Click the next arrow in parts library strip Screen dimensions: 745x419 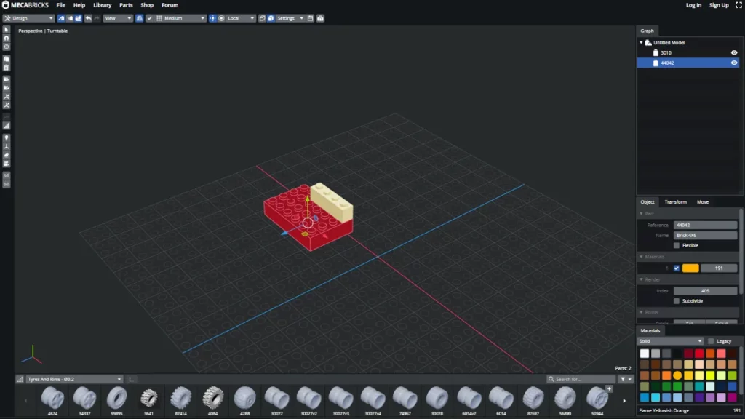(x=624, y=401)
